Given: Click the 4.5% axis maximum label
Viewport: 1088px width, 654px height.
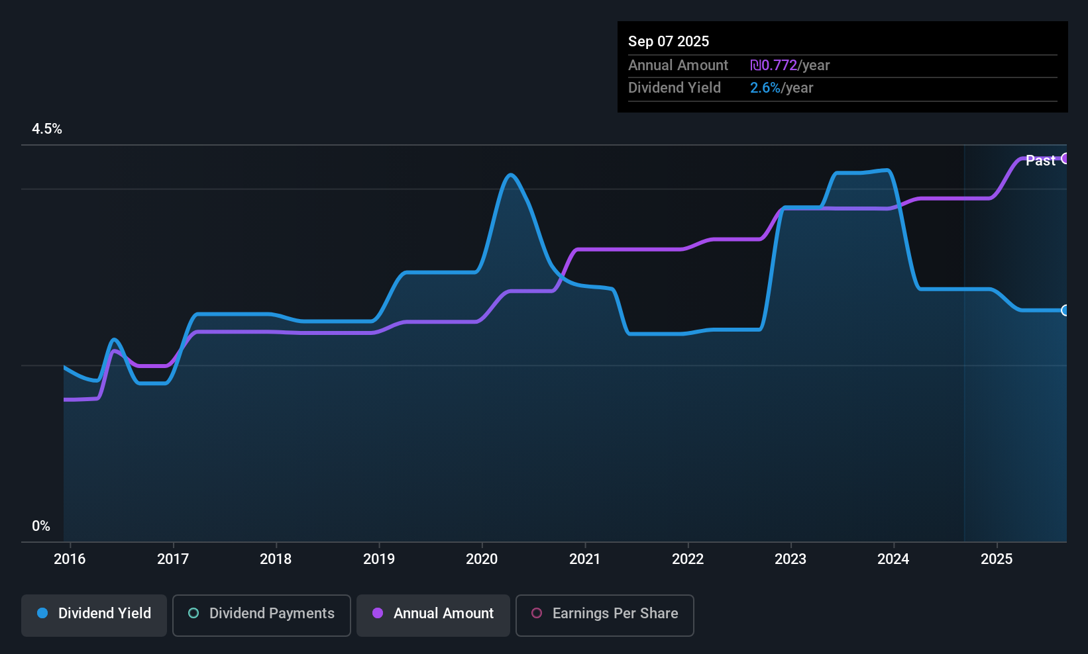Looking at the screenshot, I should (x=47, y=129).
